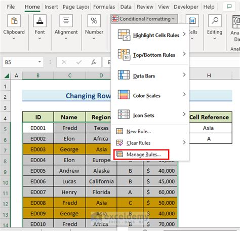
Task: Open the Help tab
Action: [x=209, y=7]
